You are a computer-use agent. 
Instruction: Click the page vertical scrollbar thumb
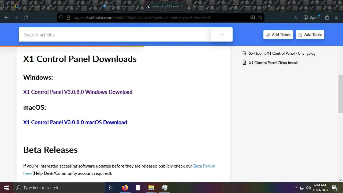(341, 94)
